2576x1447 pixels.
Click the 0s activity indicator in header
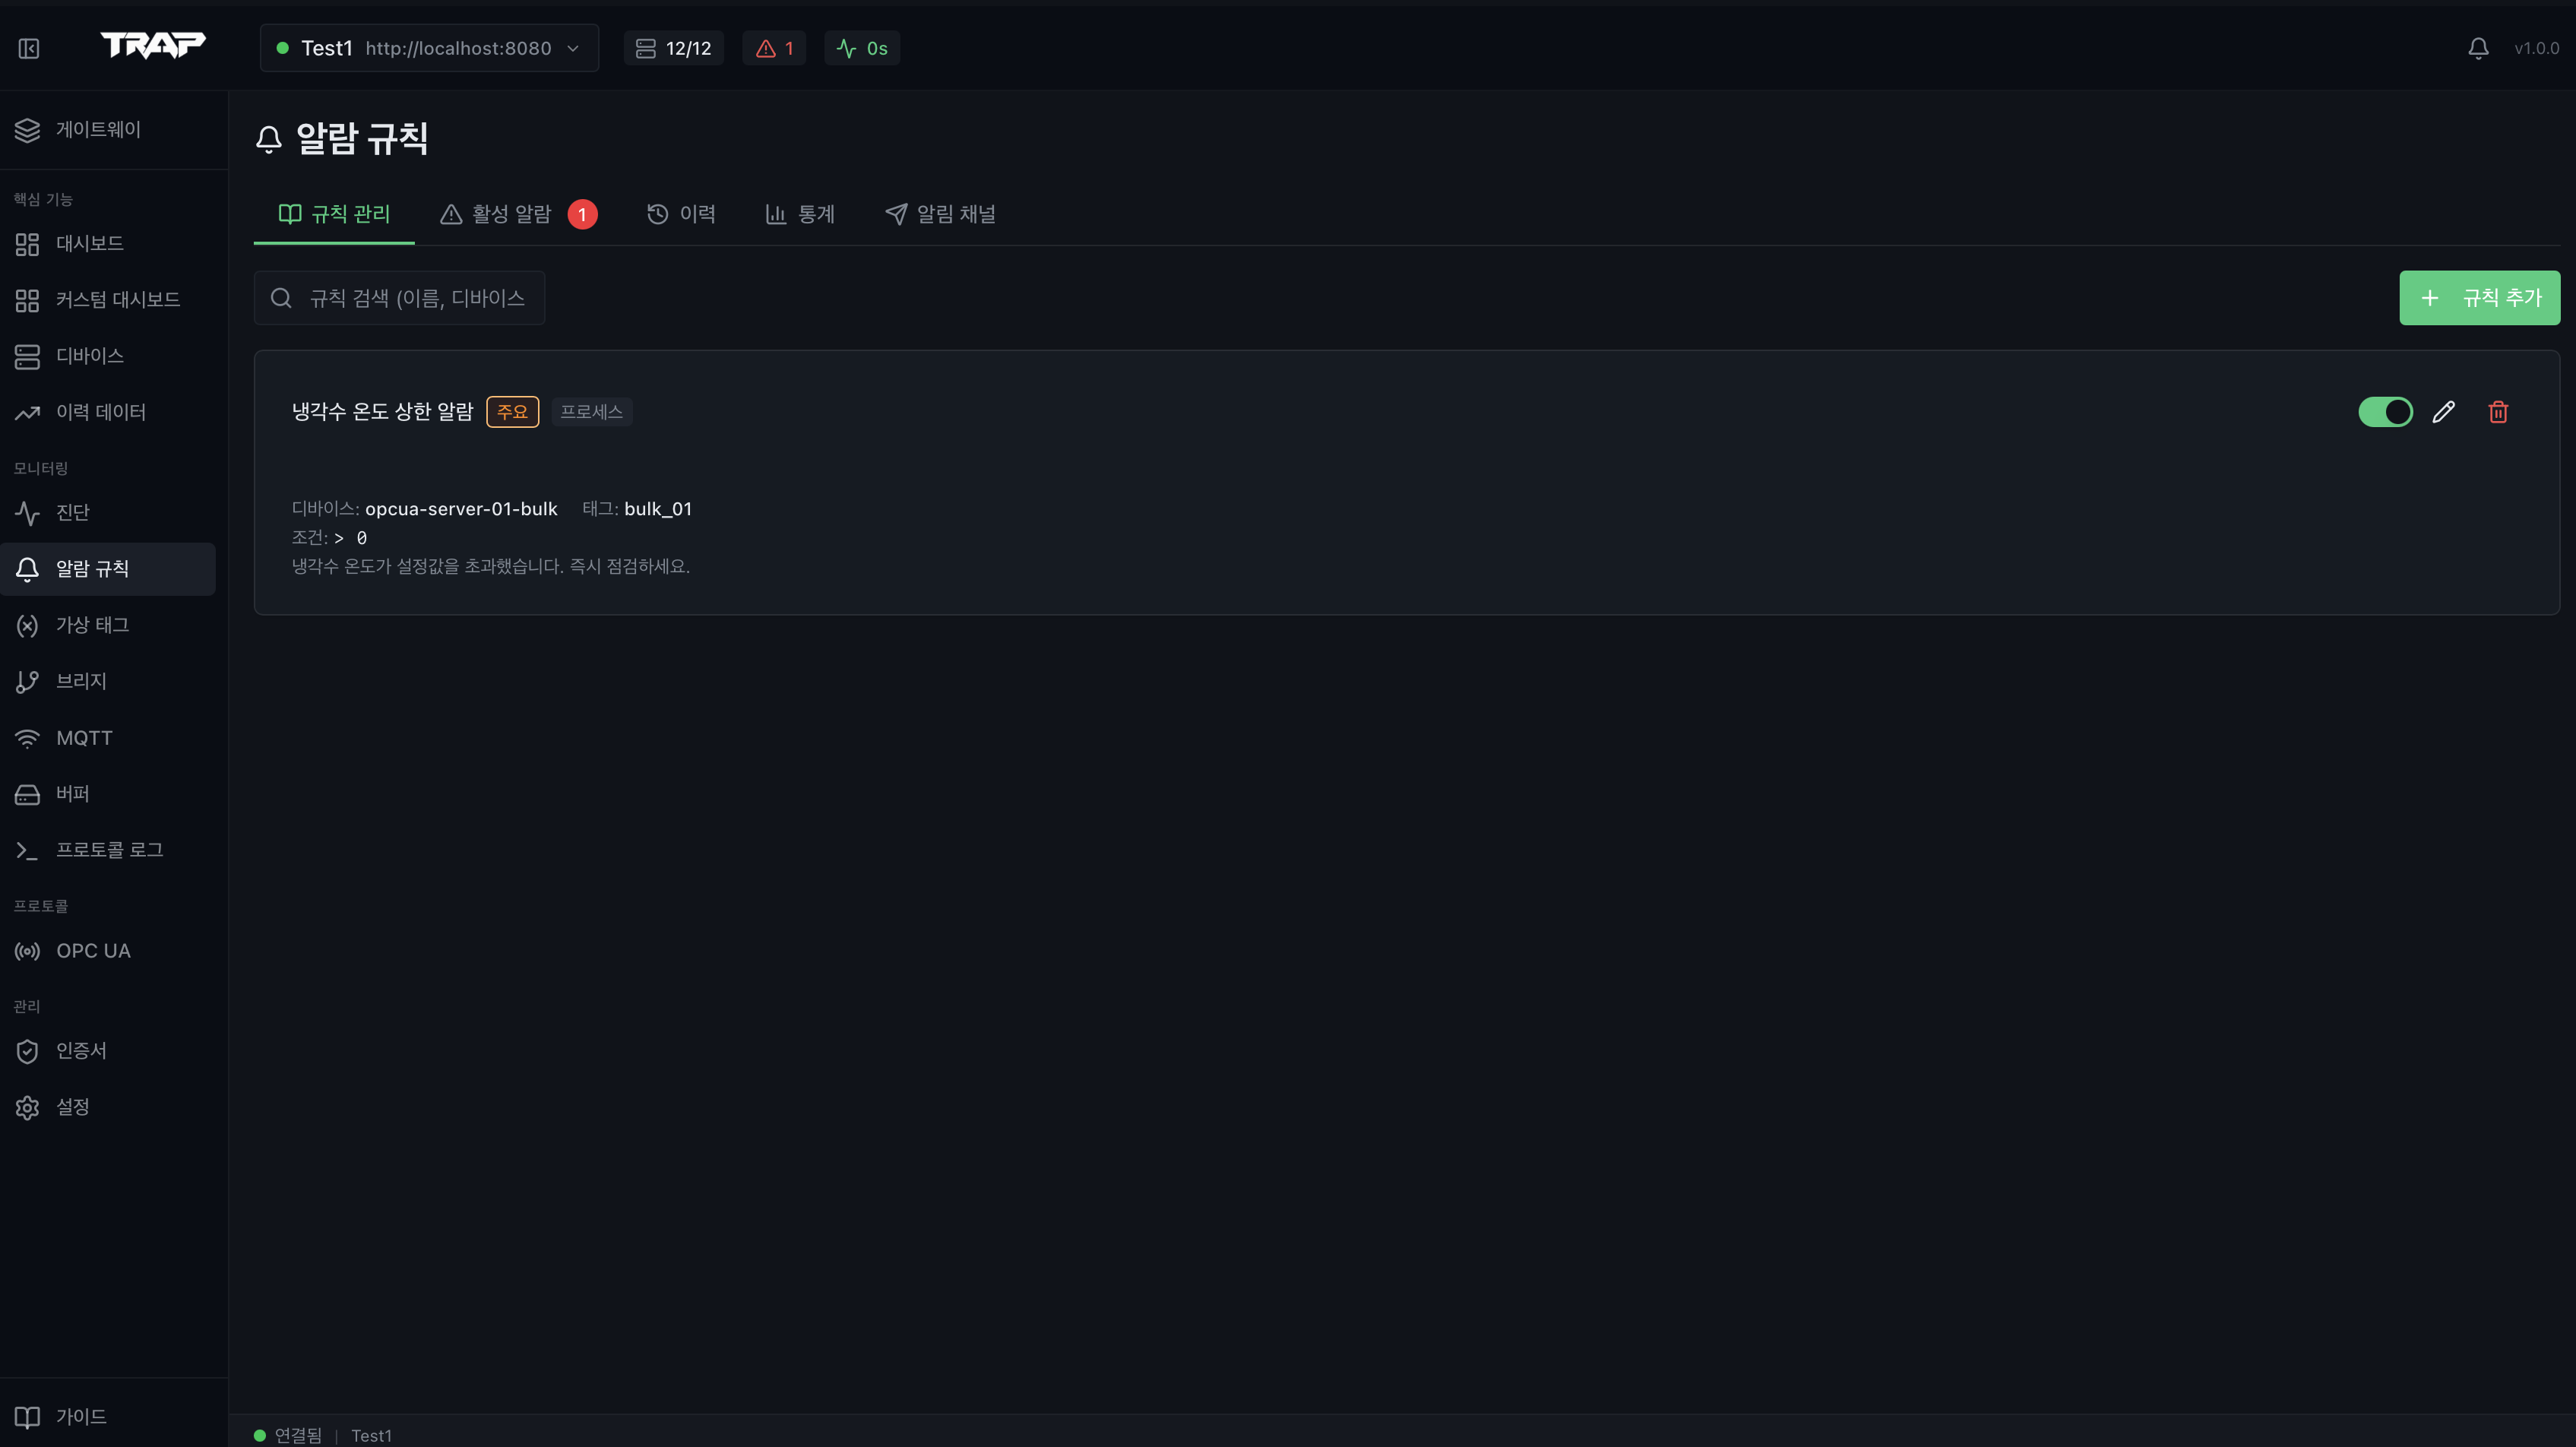861,47
